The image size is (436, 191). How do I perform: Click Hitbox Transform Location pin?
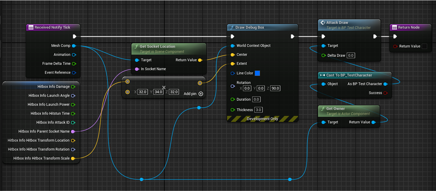tap(73, 140)
